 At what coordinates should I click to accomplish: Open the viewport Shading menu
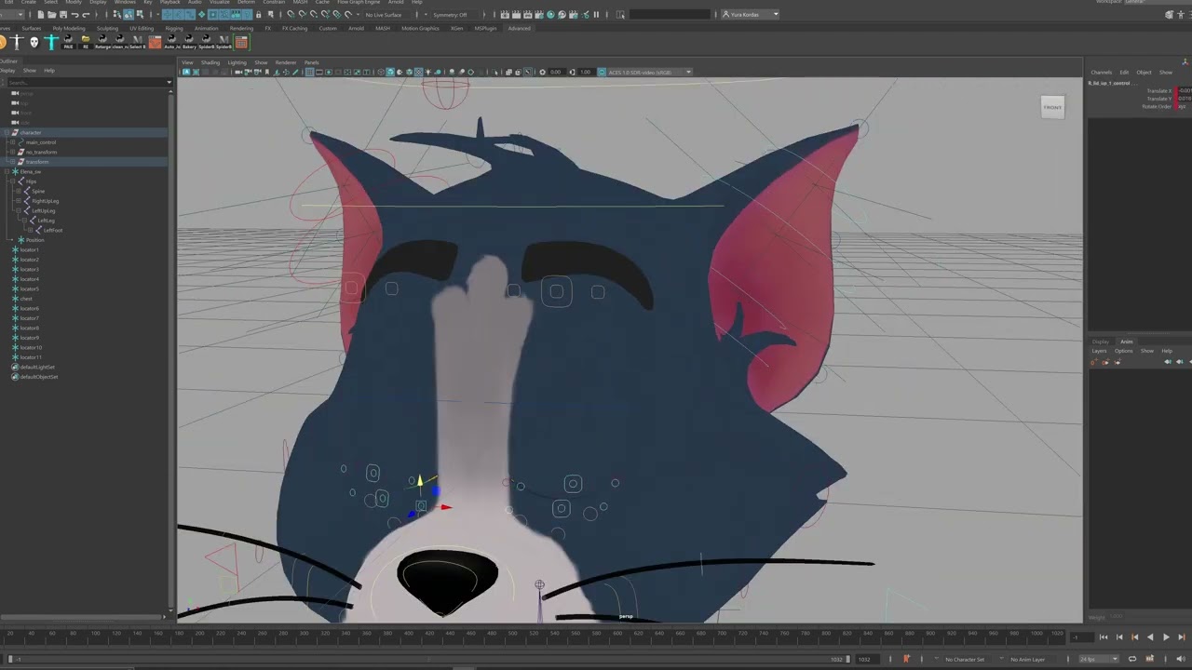210,62
